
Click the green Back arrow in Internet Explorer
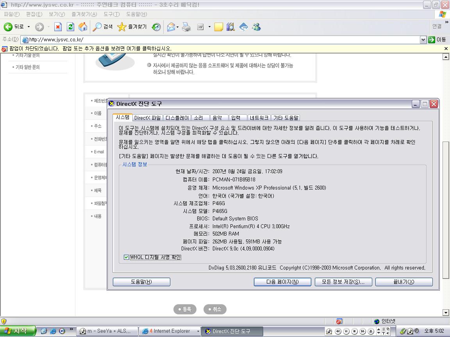point(8,27)
